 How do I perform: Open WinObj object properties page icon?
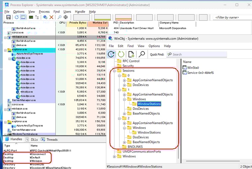click(131, 54)
